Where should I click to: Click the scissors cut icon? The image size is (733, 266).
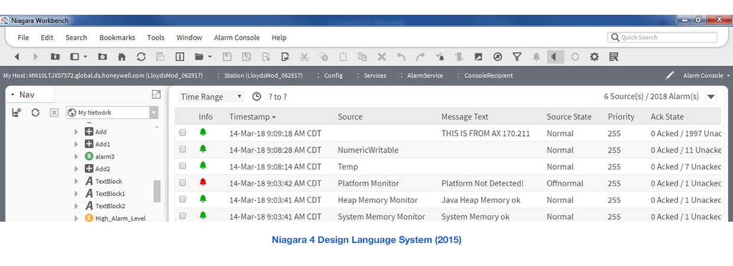(x=304, y=57)
